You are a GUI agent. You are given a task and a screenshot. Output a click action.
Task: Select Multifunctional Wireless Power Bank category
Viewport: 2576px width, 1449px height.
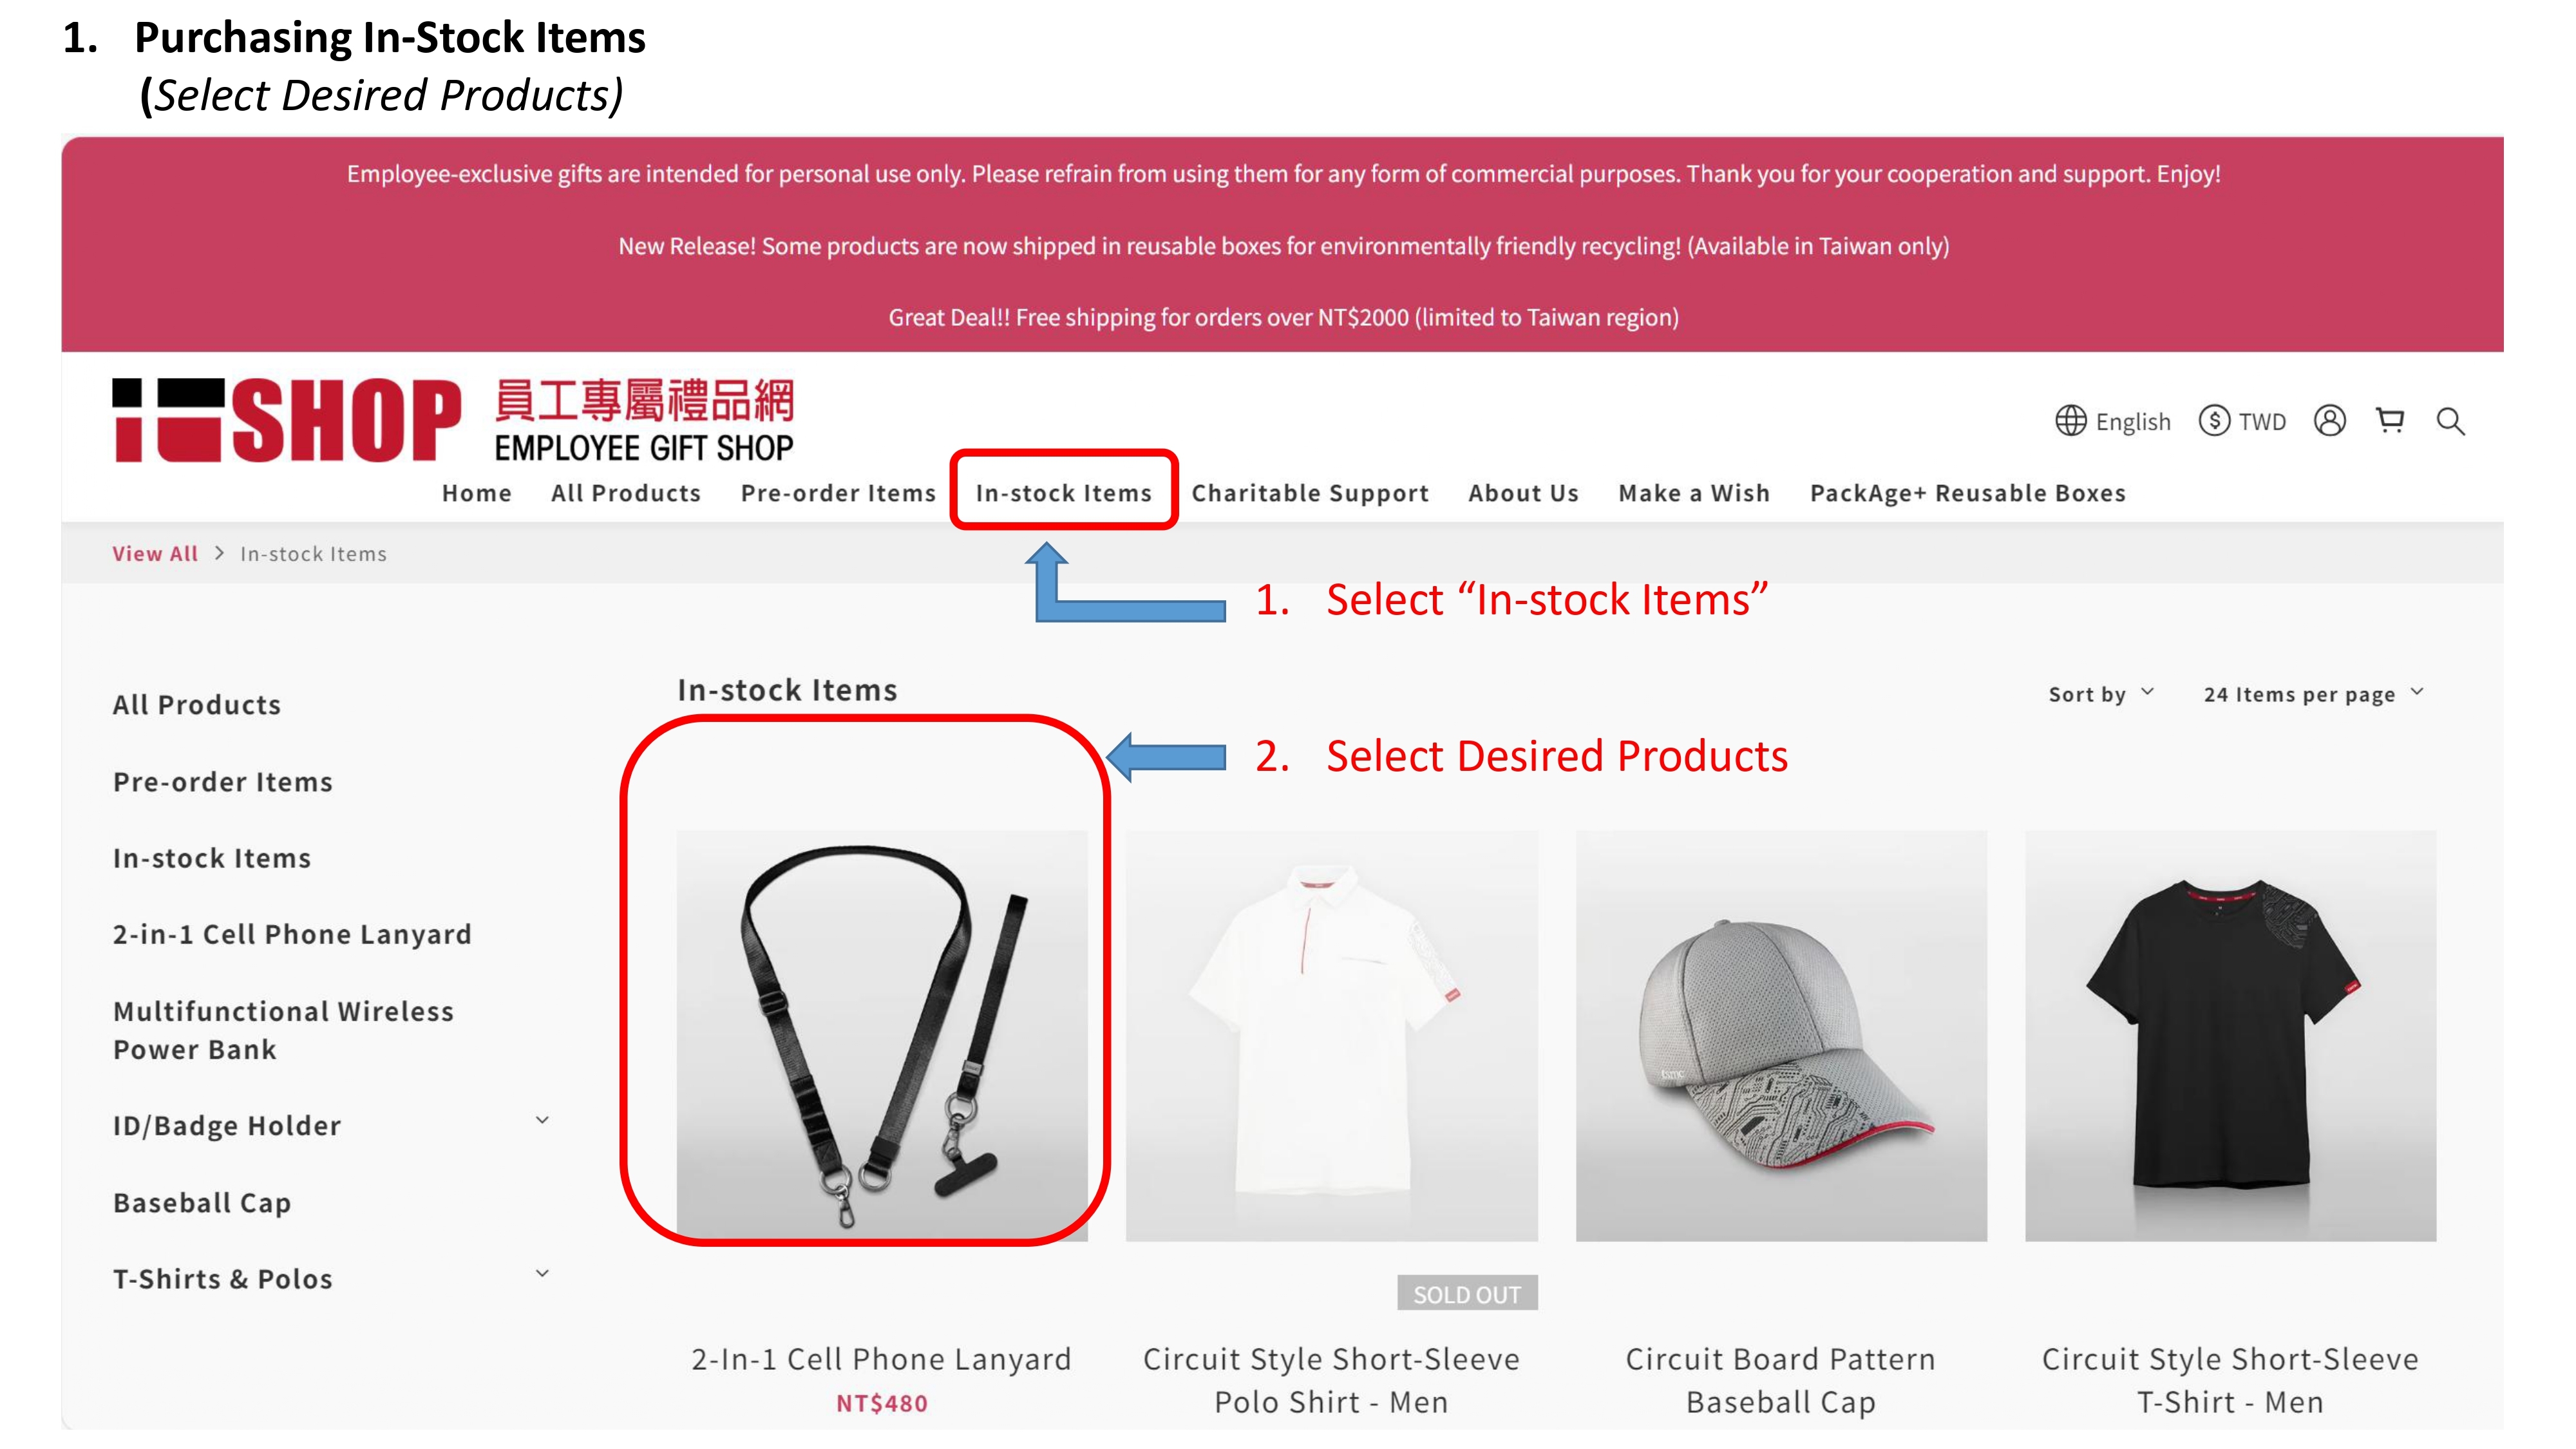[x=283, y=1030]
